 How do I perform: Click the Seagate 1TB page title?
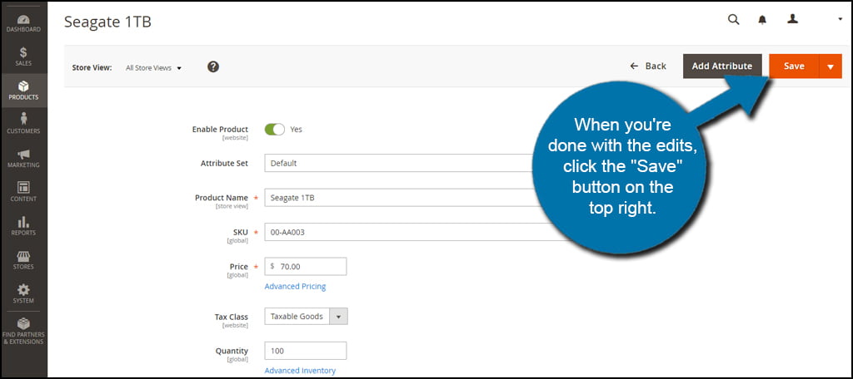(x=107, y=22)
